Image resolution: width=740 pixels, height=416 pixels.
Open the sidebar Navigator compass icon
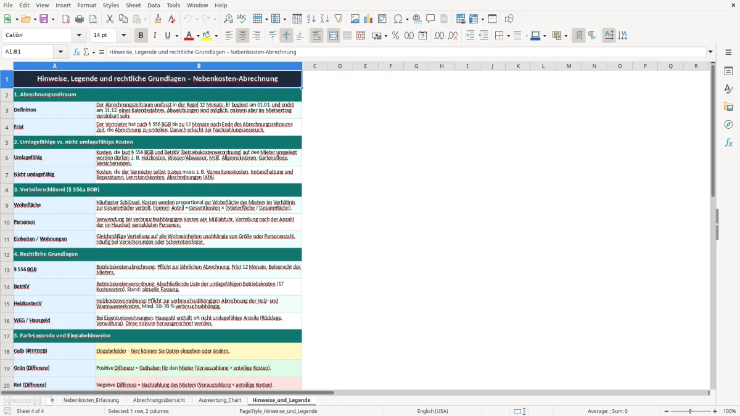click(728, 124)
